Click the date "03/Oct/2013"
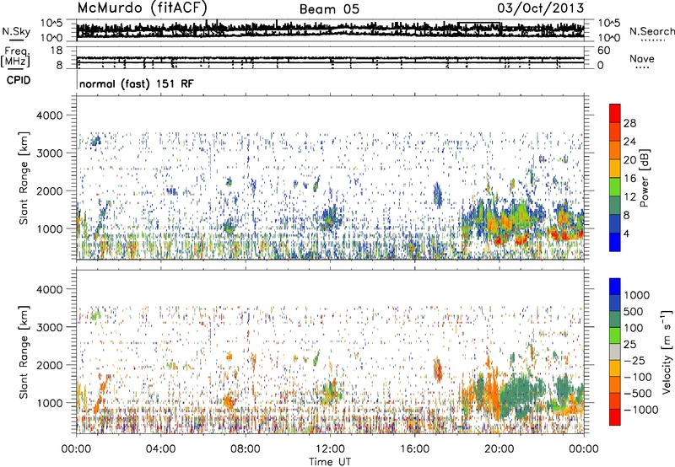The height and width of the screenshot is (467, 675). pyautogui.click(x=541, y=8)
